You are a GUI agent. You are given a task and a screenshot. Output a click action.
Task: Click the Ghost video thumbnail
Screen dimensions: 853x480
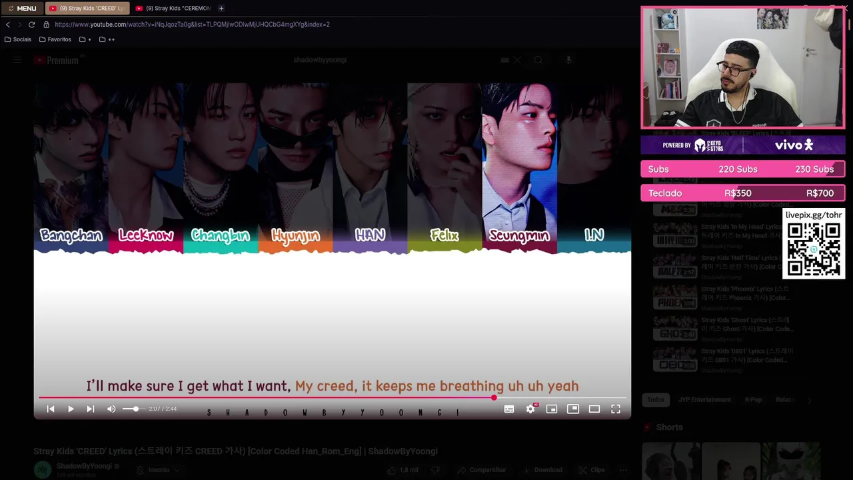click(675, 329)
